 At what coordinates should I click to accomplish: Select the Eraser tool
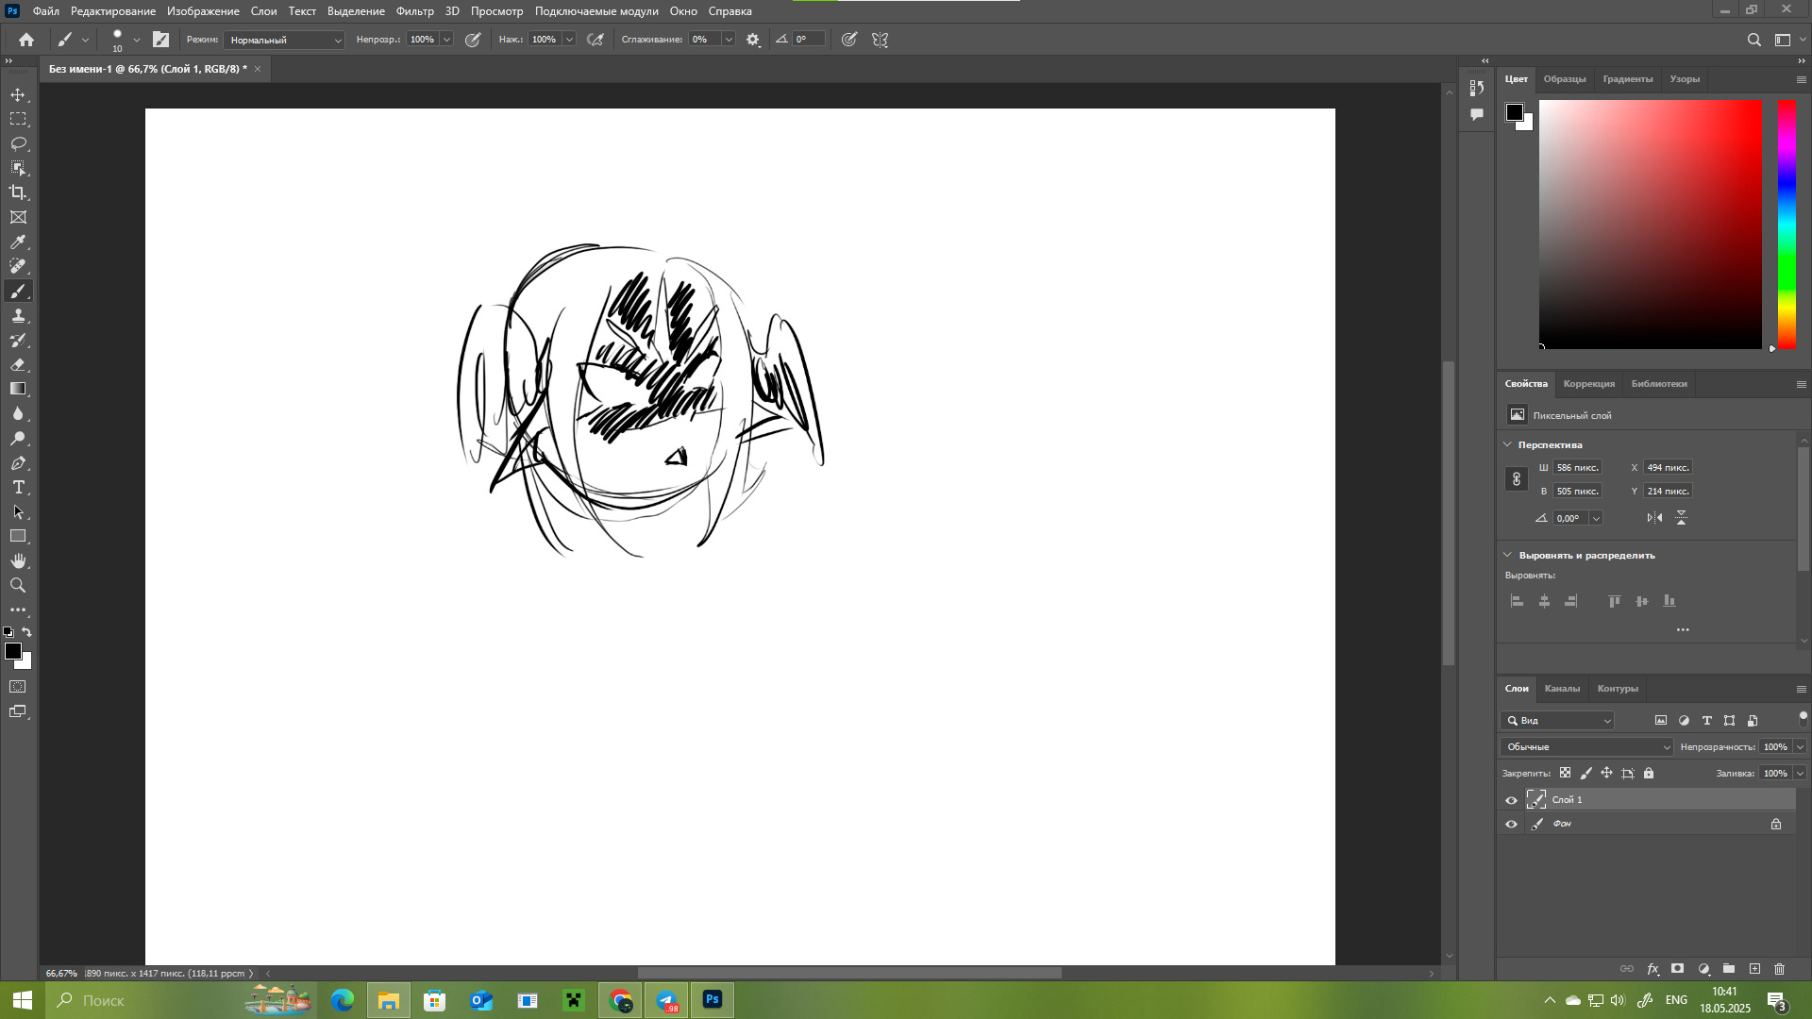(18, 364)
